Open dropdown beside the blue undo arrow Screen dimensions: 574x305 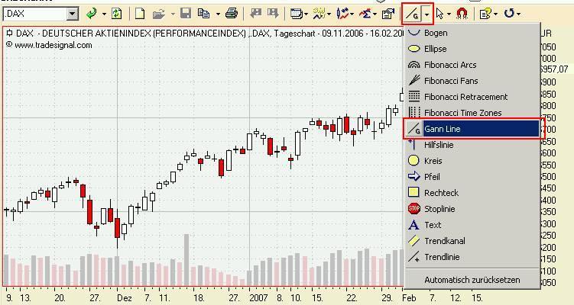point(518,14)
